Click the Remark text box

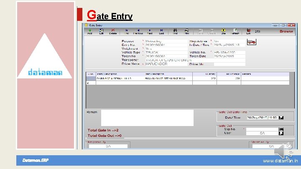[x=147, y=118]
